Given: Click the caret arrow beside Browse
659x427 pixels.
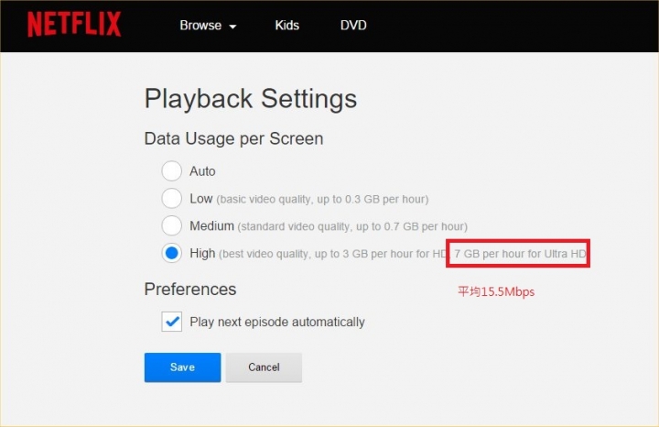Looking at the screenshot, I should [x=232, y=27].
